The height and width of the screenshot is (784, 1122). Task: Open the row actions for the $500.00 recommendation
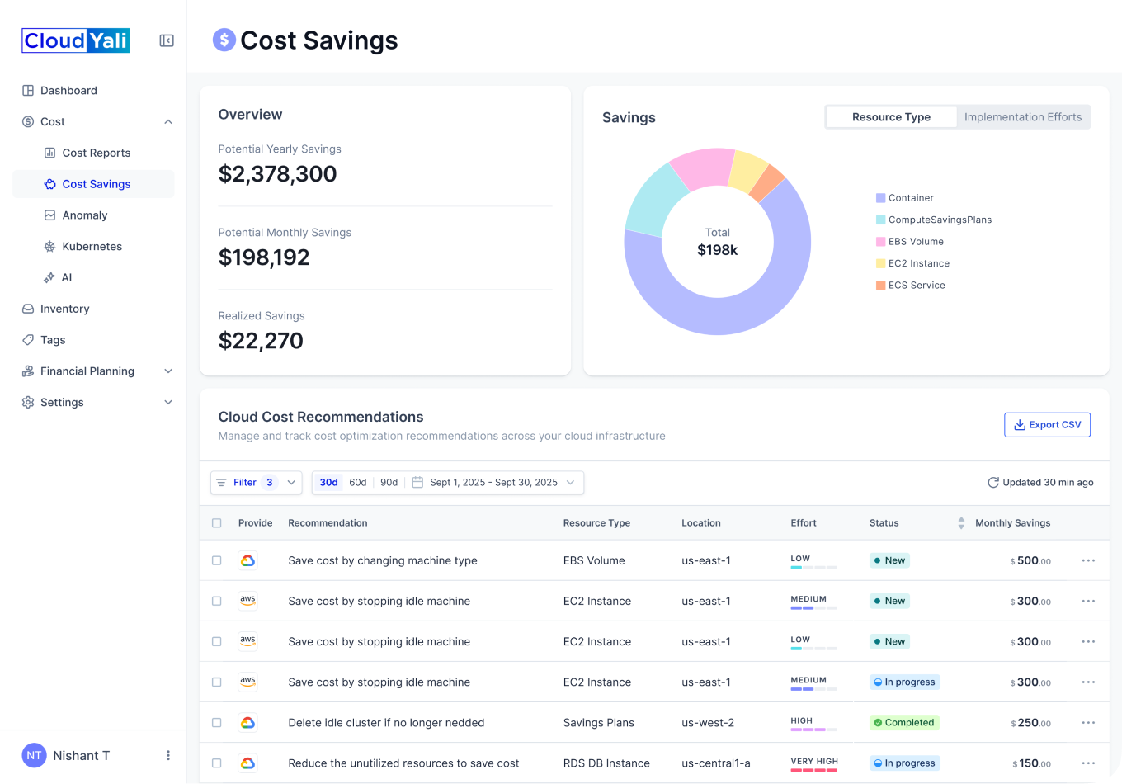1088,560
